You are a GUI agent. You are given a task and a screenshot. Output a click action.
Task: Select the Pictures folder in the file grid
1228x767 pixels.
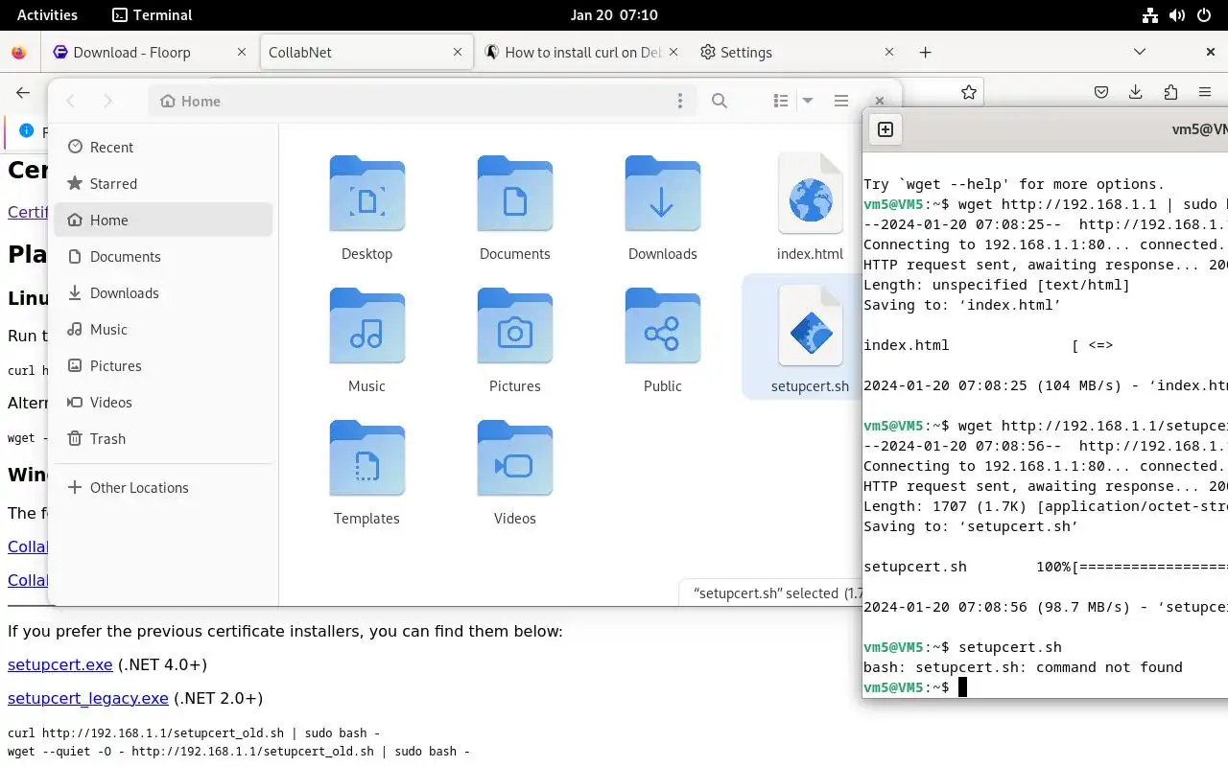[x=514, y=327]
